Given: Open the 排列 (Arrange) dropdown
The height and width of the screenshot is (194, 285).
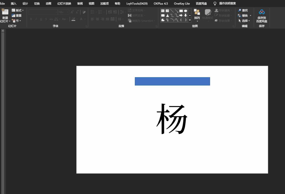Looking at the screenshot, I should coord(197,16).
